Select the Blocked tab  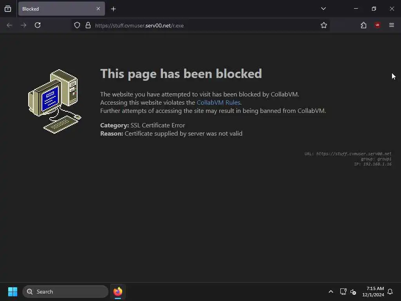coord(61,9)
